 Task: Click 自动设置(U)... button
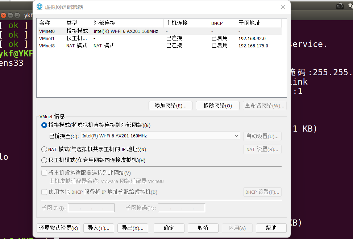pyautogui.click(x=262, y=136)
